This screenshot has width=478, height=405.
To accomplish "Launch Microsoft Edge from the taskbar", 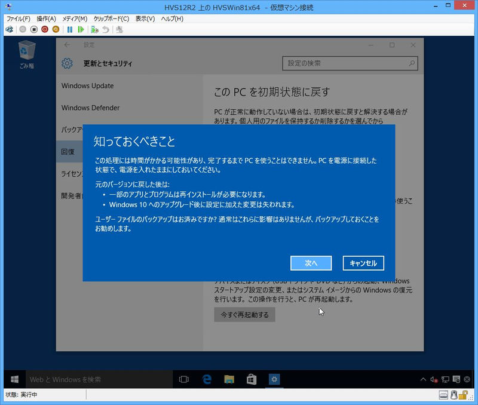I will point(207,379).
